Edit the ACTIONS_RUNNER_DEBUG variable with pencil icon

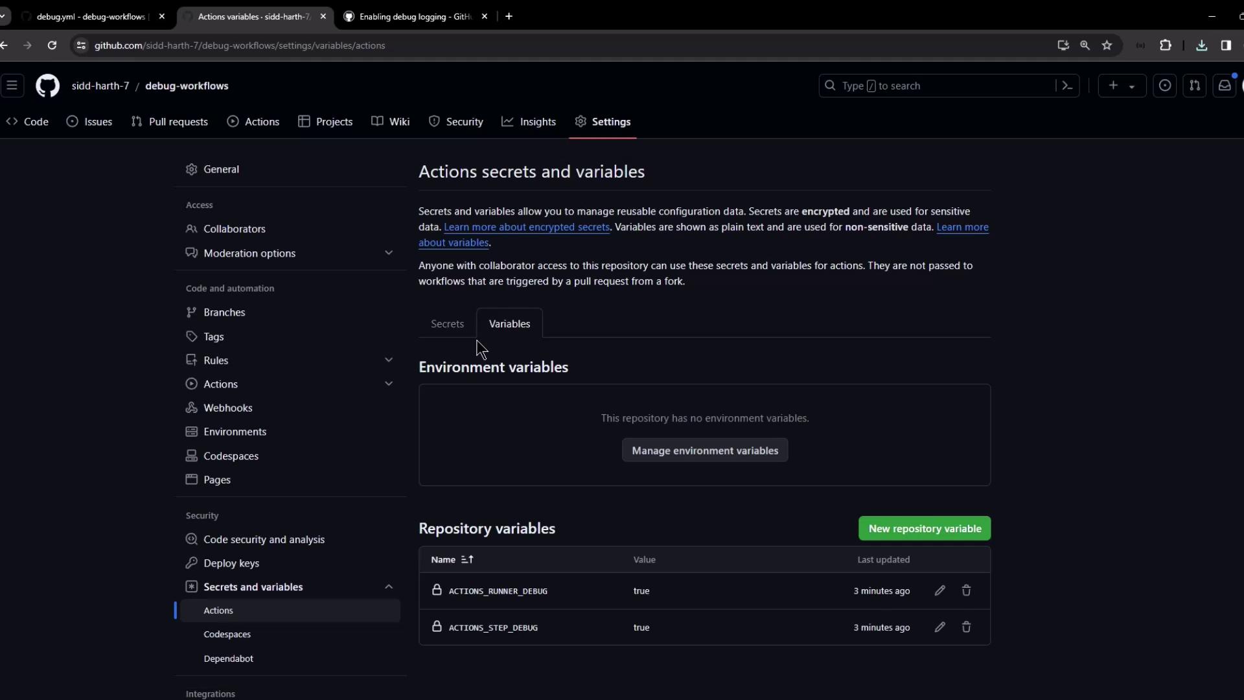[939, 590]
